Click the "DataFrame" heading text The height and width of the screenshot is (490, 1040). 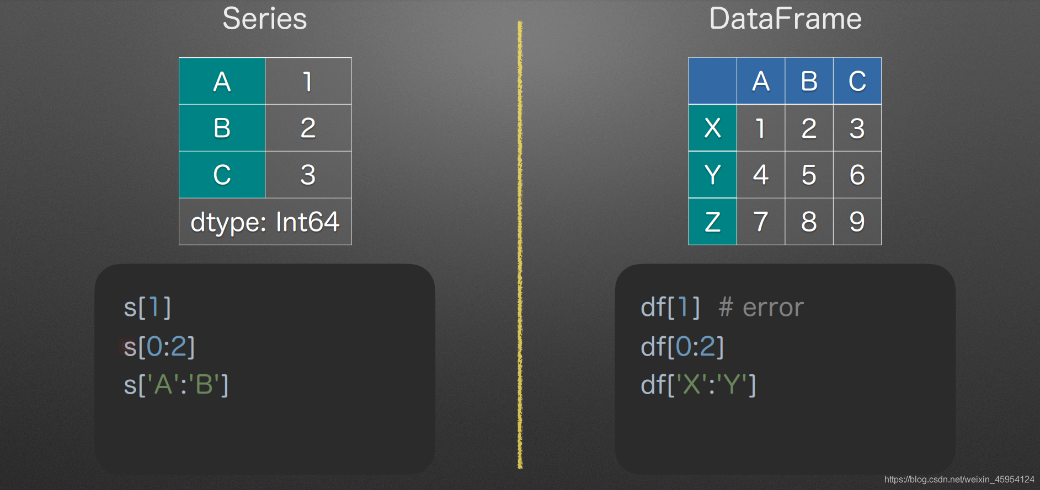pyautogui.click(x=785, y=19)
